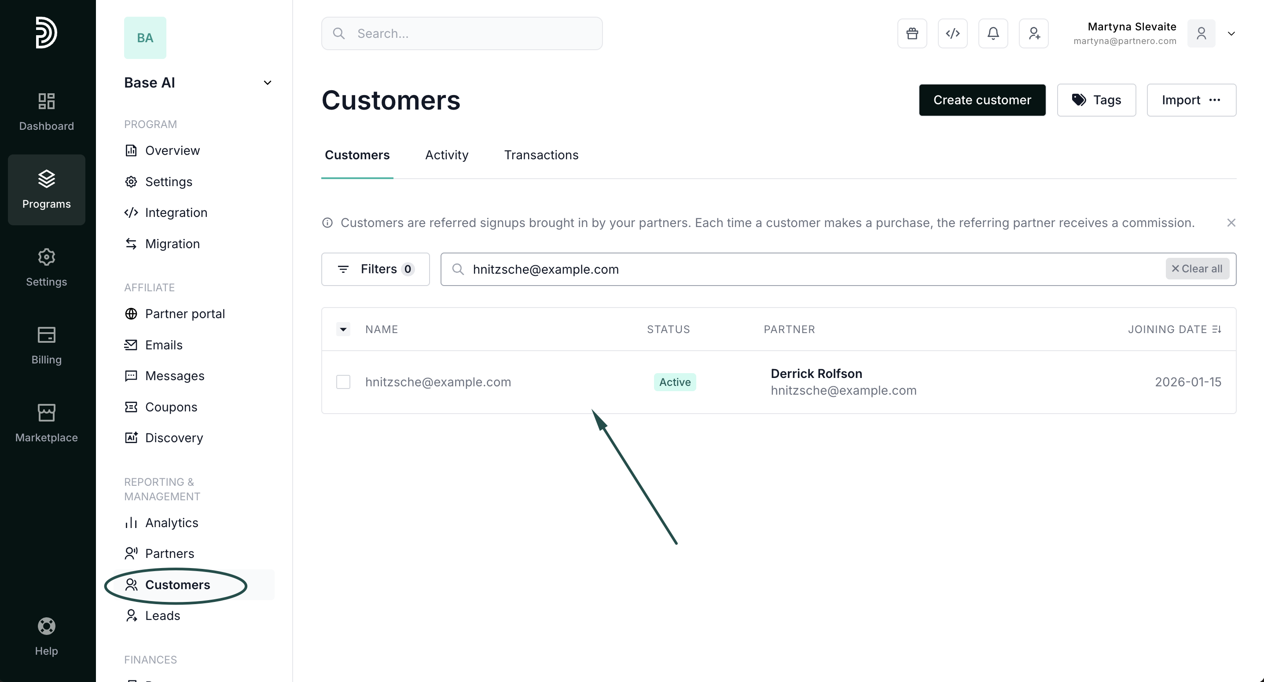The width and height of the screenshot is (1264, 682).
Task: Switch to the Activity tab
Action: click(x=446, y=155)
